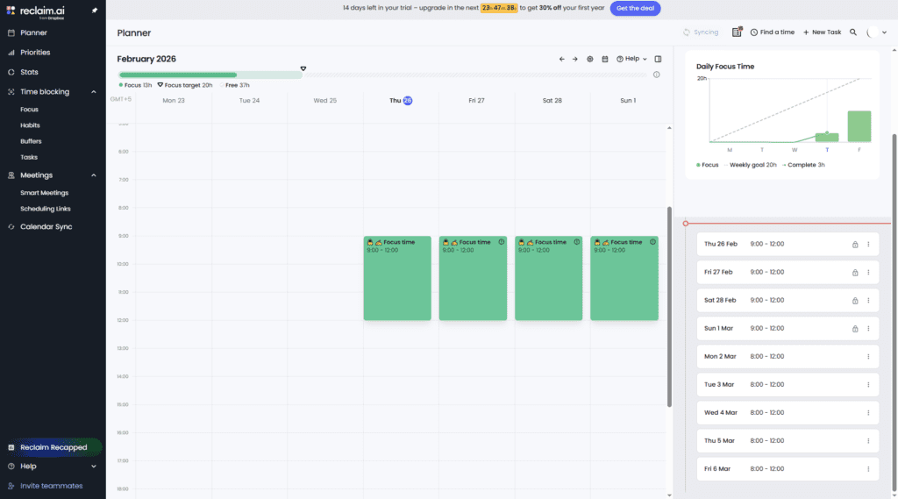Click Invite teammates link
This screenshot has height=499, width=898.
click(x=51, y=486)
